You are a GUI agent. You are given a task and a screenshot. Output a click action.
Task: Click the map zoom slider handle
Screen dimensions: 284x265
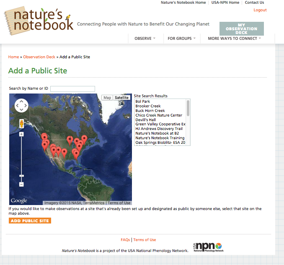pyautogui.click(x=21, y=176)
